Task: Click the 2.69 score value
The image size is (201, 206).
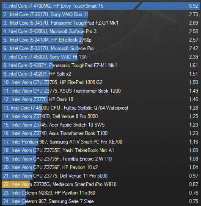Action: click(193, 23)
